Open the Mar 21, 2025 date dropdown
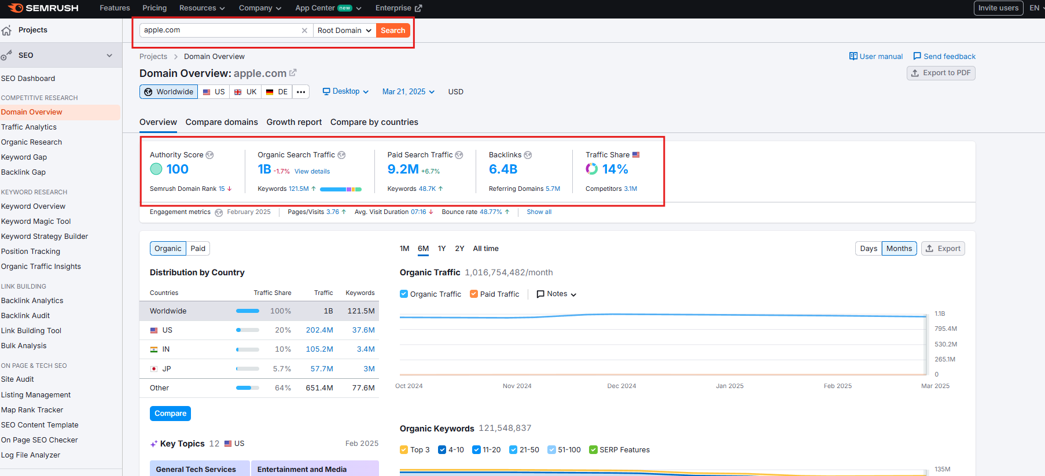 409,91
